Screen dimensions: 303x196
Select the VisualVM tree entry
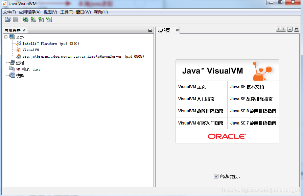coord(30,50)
